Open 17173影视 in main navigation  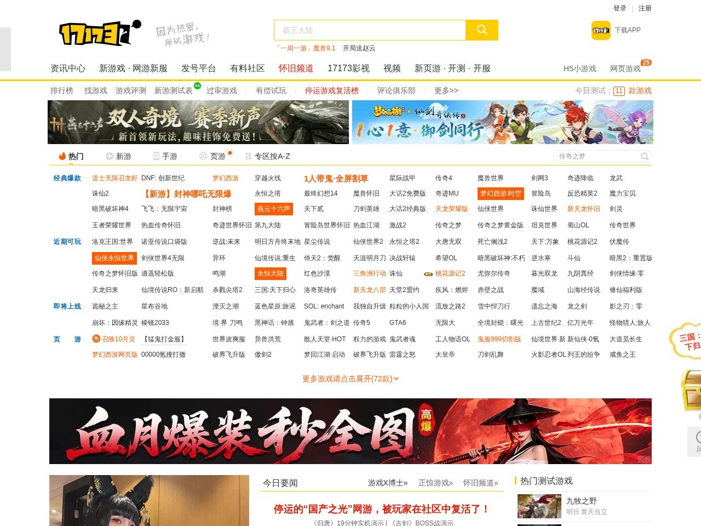point(348,68)
